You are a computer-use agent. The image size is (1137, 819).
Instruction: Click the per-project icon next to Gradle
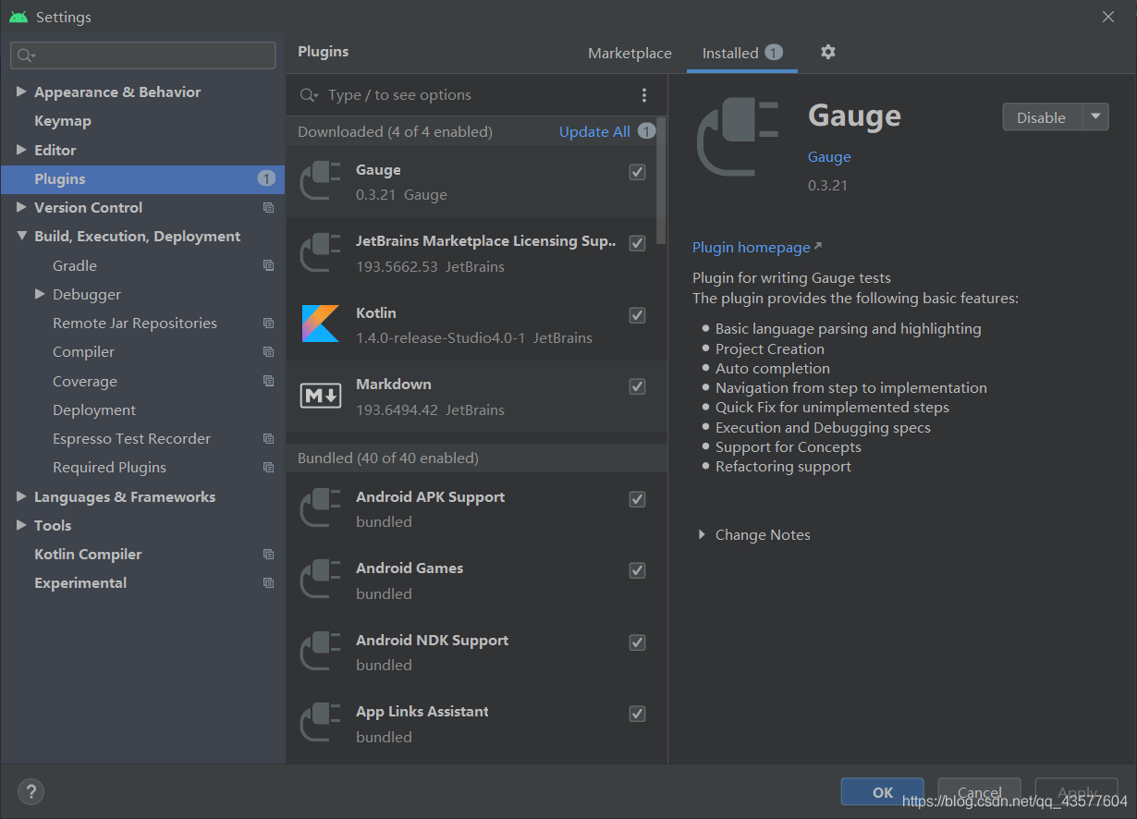[x=268, y=265]
